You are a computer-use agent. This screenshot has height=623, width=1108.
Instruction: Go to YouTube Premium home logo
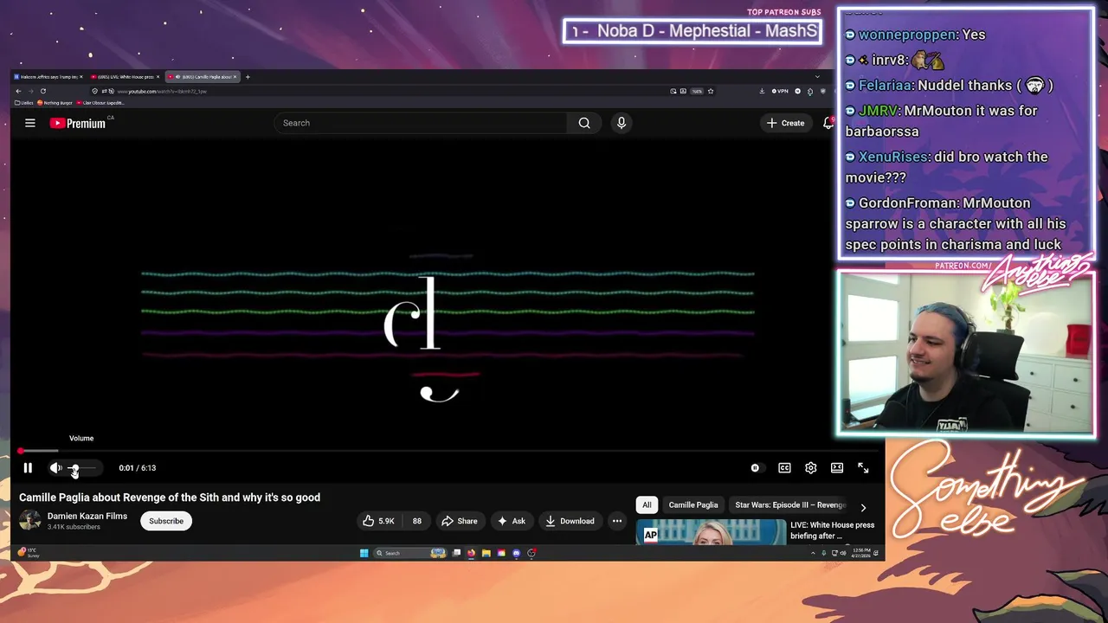pyautogui.click(x=78, y=123)
